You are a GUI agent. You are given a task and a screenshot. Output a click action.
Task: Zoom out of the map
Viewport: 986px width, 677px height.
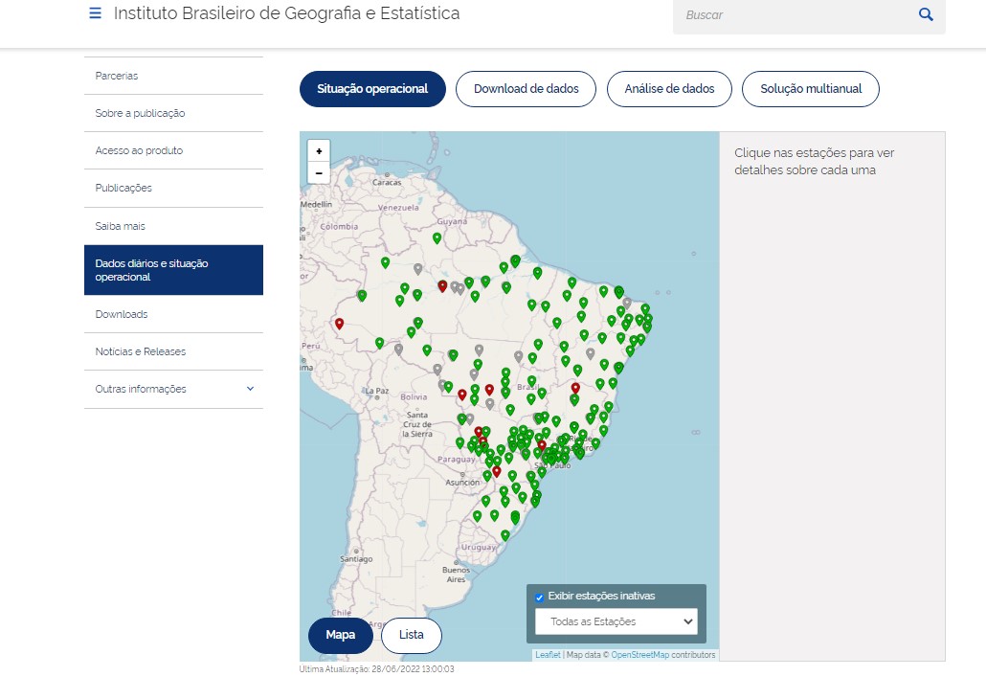click(319, 173)
